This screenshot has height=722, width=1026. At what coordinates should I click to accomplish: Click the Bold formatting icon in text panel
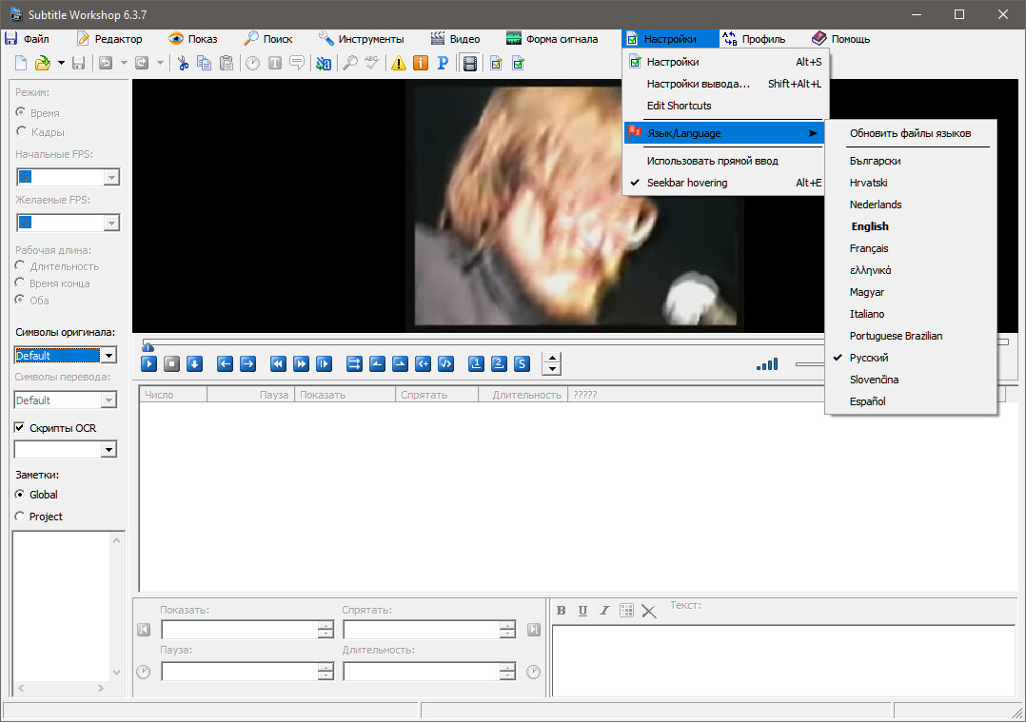[561, 610]
